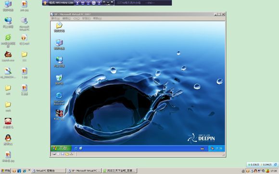
Task: Switch to Virtual PC 控制台 taskbar button
Action: pos(49,171)
